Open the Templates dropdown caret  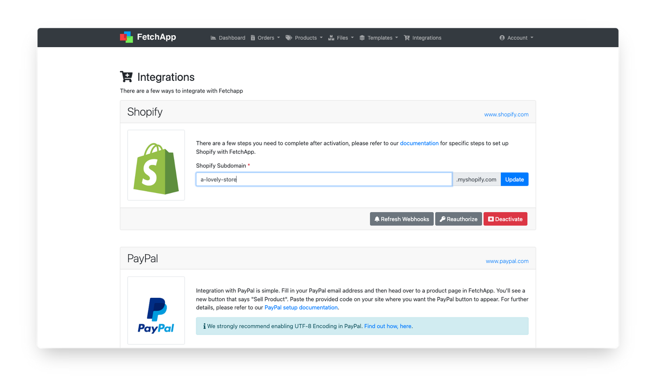[x=397, y=38]
